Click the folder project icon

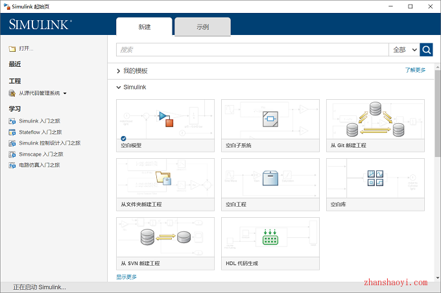[x=163, y=178]
